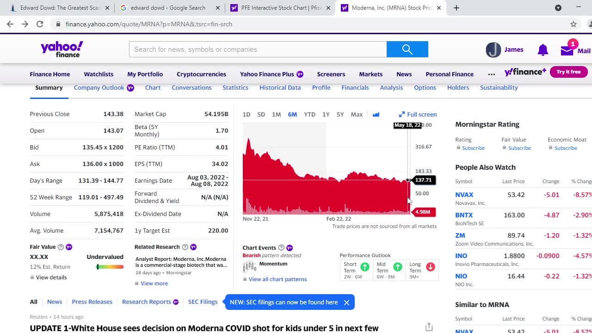The height and width of the screenshot is (333, 592).
Task: Click the Yahoo Finance logo
Action: pyautogui.click(x=62, y=49)
